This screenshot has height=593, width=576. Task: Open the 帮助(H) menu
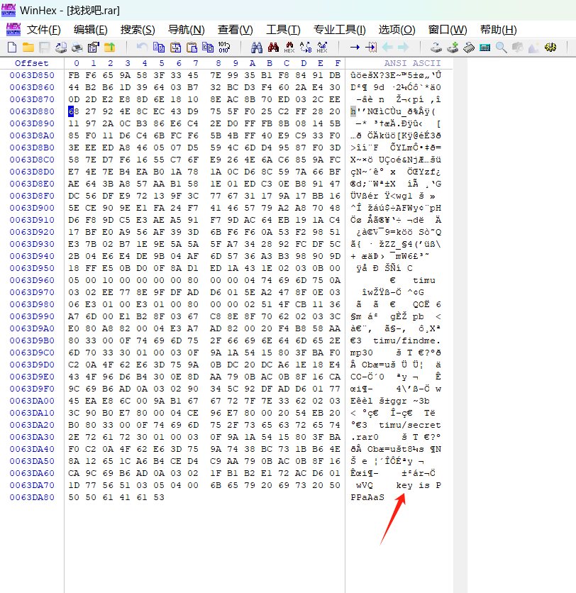[x=499, y=30]
